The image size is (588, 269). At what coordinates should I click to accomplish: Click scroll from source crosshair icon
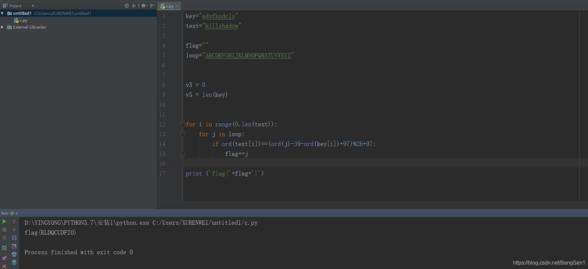[127, 6]
